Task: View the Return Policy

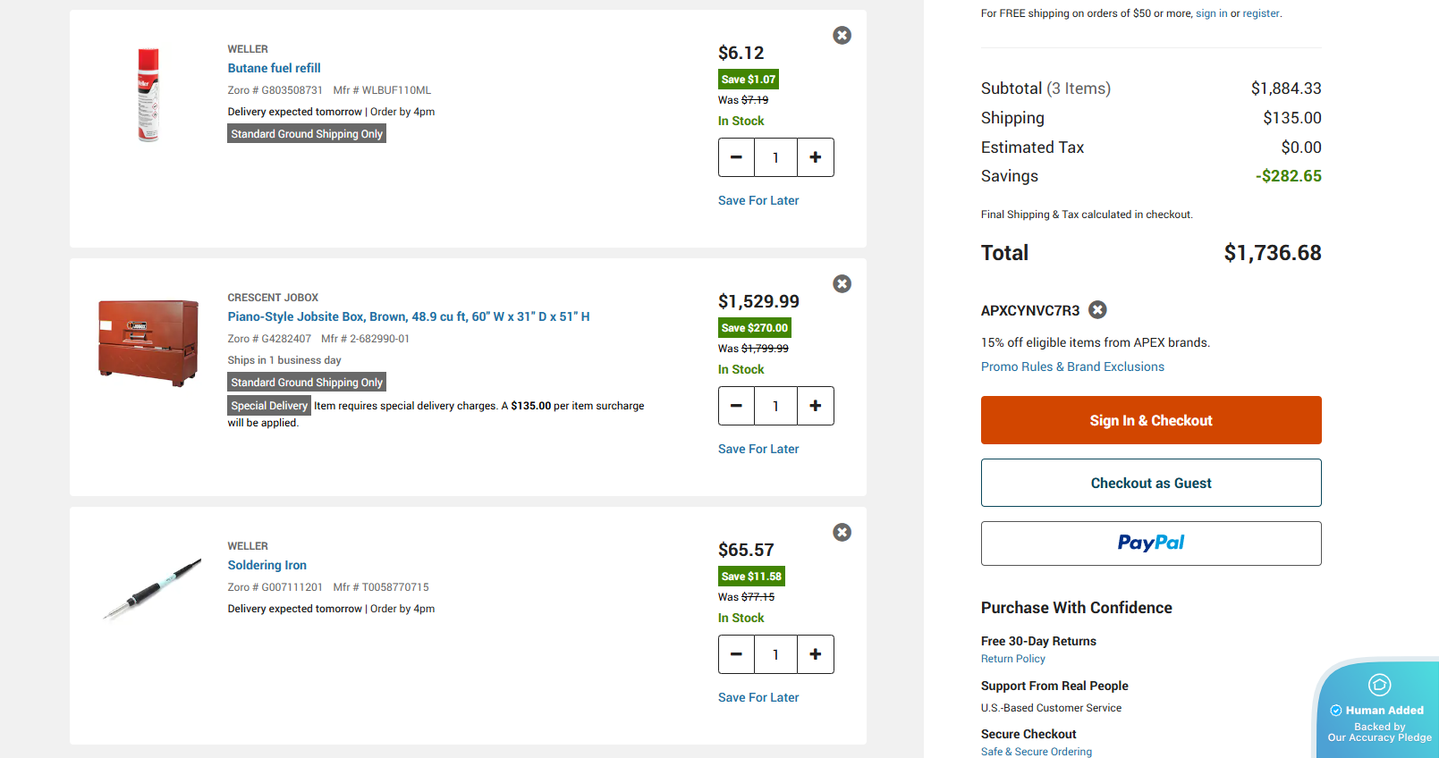Action: (1012, 658)
